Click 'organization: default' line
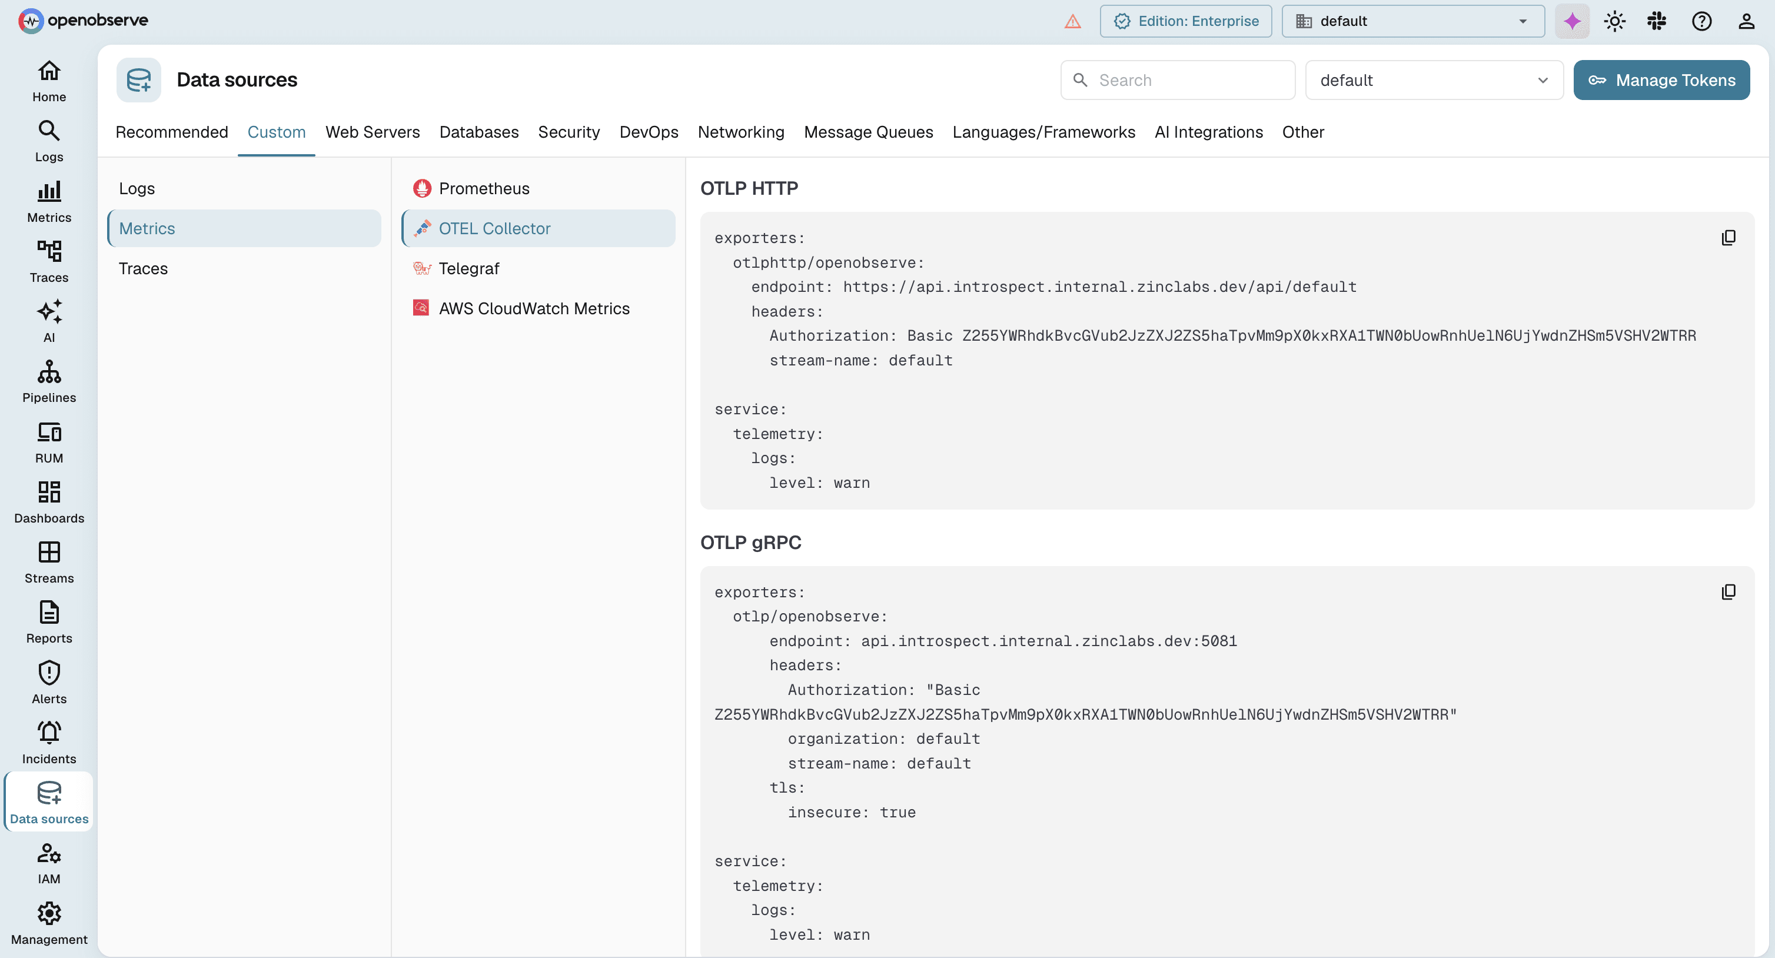 [x=883, y=739]
